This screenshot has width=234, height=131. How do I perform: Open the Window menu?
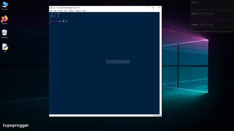point(78,11)
